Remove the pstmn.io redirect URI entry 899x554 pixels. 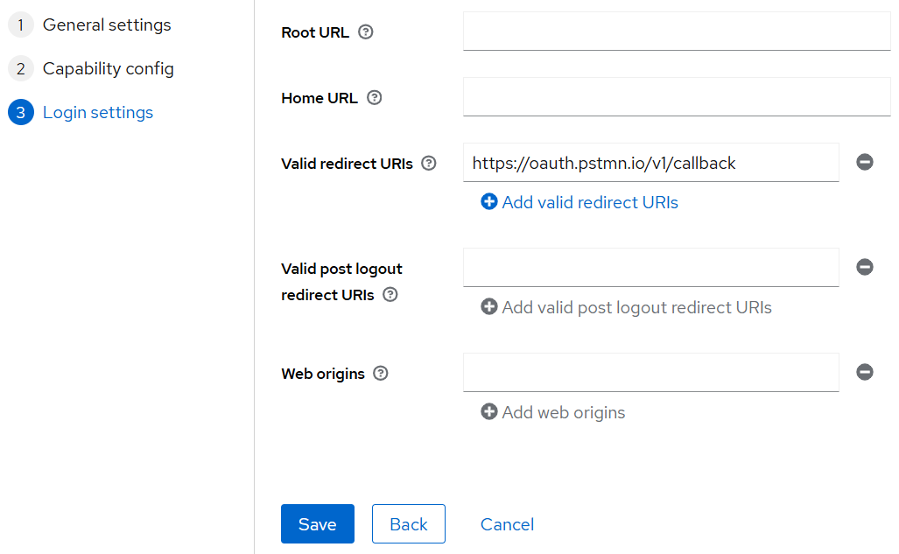point(865,162)
